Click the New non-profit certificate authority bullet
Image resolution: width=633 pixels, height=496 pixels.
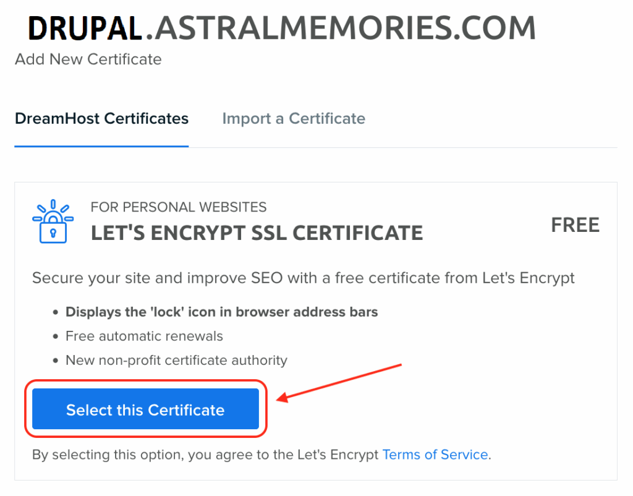[176, 360]
